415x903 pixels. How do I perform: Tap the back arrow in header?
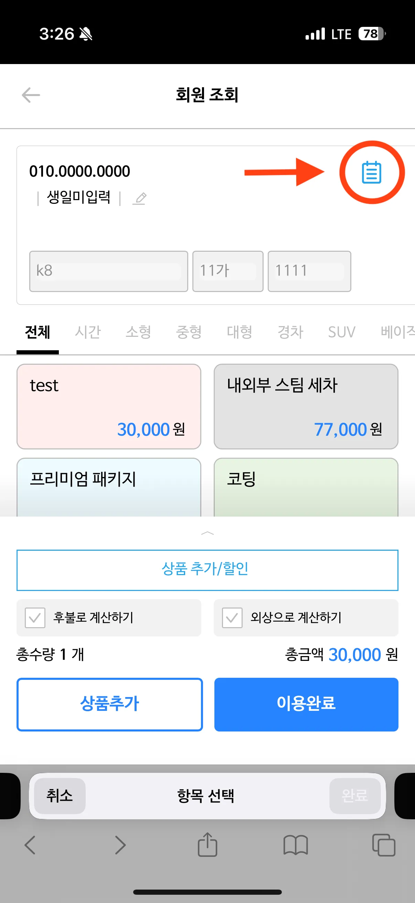point(31,95)
